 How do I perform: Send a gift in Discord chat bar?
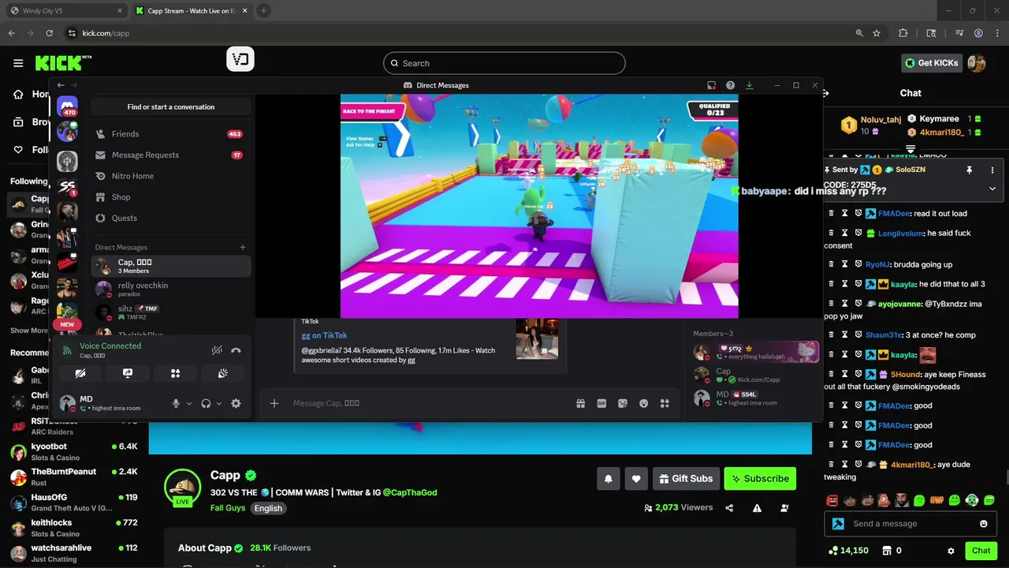[x=581, y=403]
